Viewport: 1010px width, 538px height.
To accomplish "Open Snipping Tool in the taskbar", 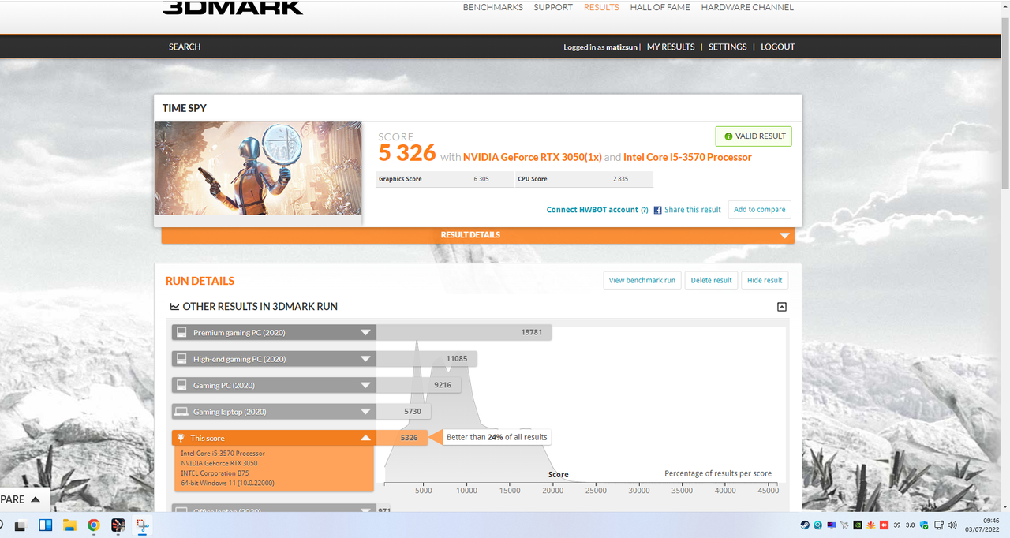I will click(x=142, y=525).
